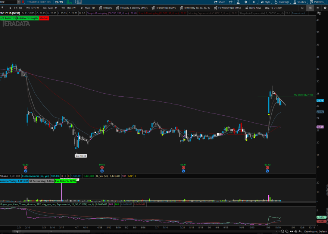Viewport: 328px width, 234px height.
Task: Load the '! 0 Weekly 10, 20, 30, 40' study set
Action: (x=195, y=8)
